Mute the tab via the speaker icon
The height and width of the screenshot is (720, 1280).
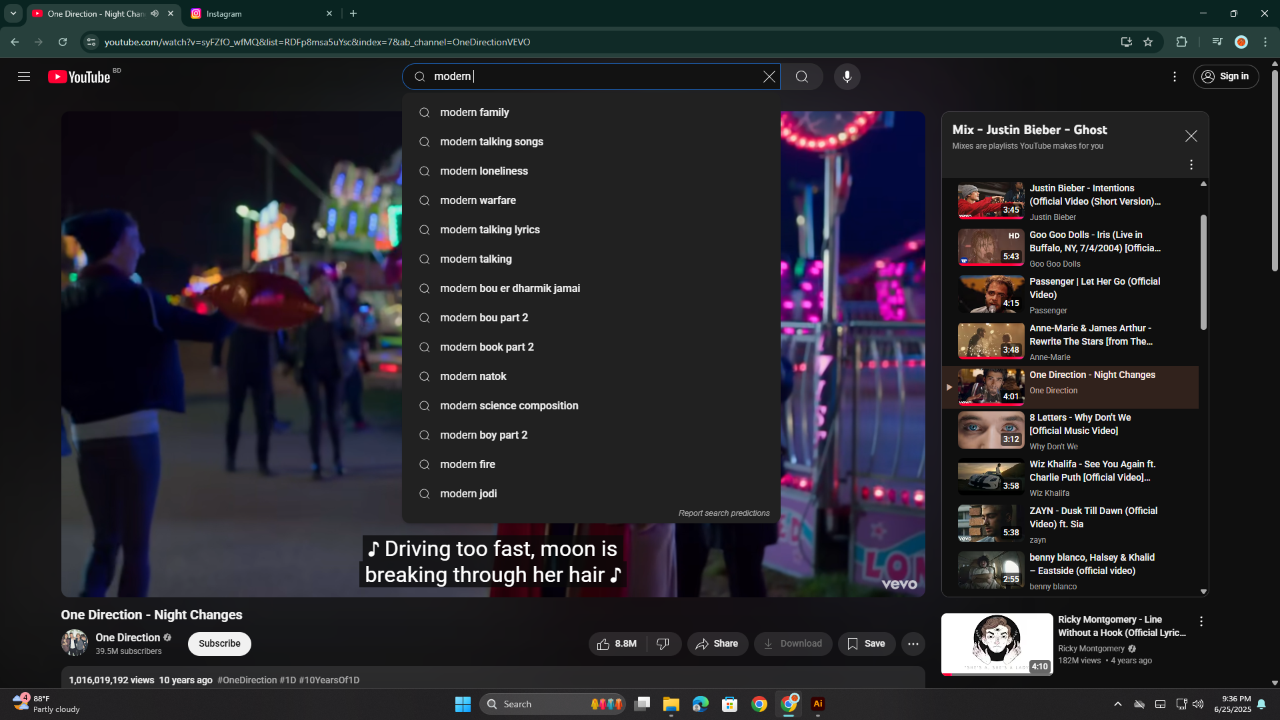click(155, 13)
